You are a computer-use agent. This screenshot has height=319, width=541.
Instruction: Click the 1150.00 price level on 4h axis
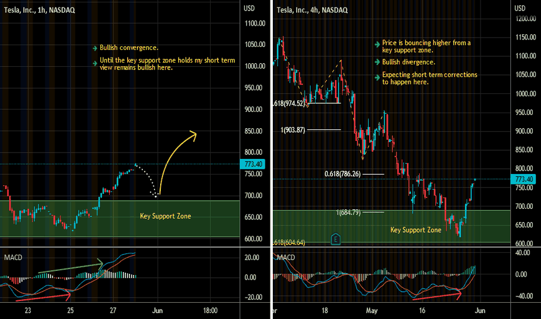pos(526,37)
